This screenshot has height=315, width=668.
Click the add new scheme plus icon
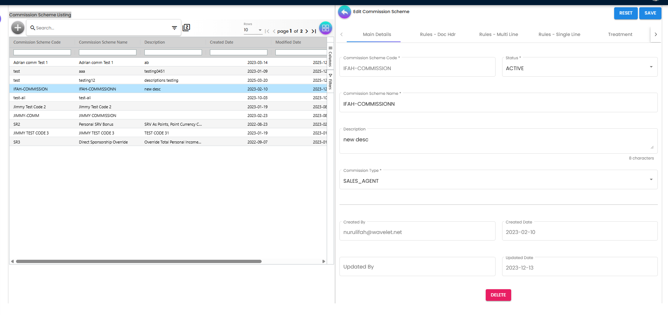(x=18, y=28)
